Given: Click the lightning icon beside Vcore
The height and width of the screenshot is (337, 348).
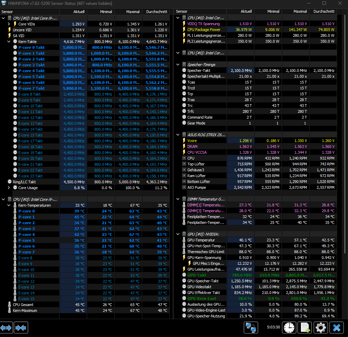Looking at the screenshot, I should pos(184,141).
